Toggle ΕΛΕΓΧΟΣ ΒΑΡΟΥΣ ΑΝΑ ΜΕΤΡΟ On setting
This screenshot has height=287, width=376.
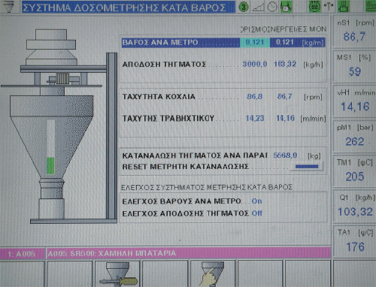[256, 201]
